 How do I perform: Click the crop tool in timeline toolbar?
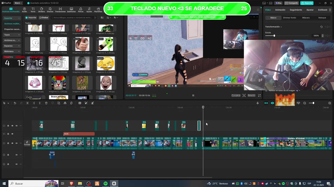coord(59,103)
